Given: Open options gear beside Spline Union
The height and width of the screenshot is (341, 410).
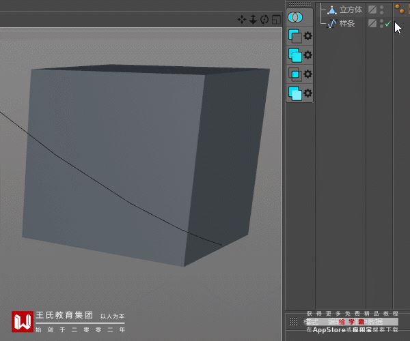Looking at the screenshot, I should 308,55.
